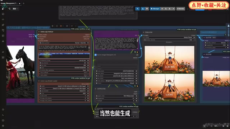Open settings gear in left sidebar

3,126
